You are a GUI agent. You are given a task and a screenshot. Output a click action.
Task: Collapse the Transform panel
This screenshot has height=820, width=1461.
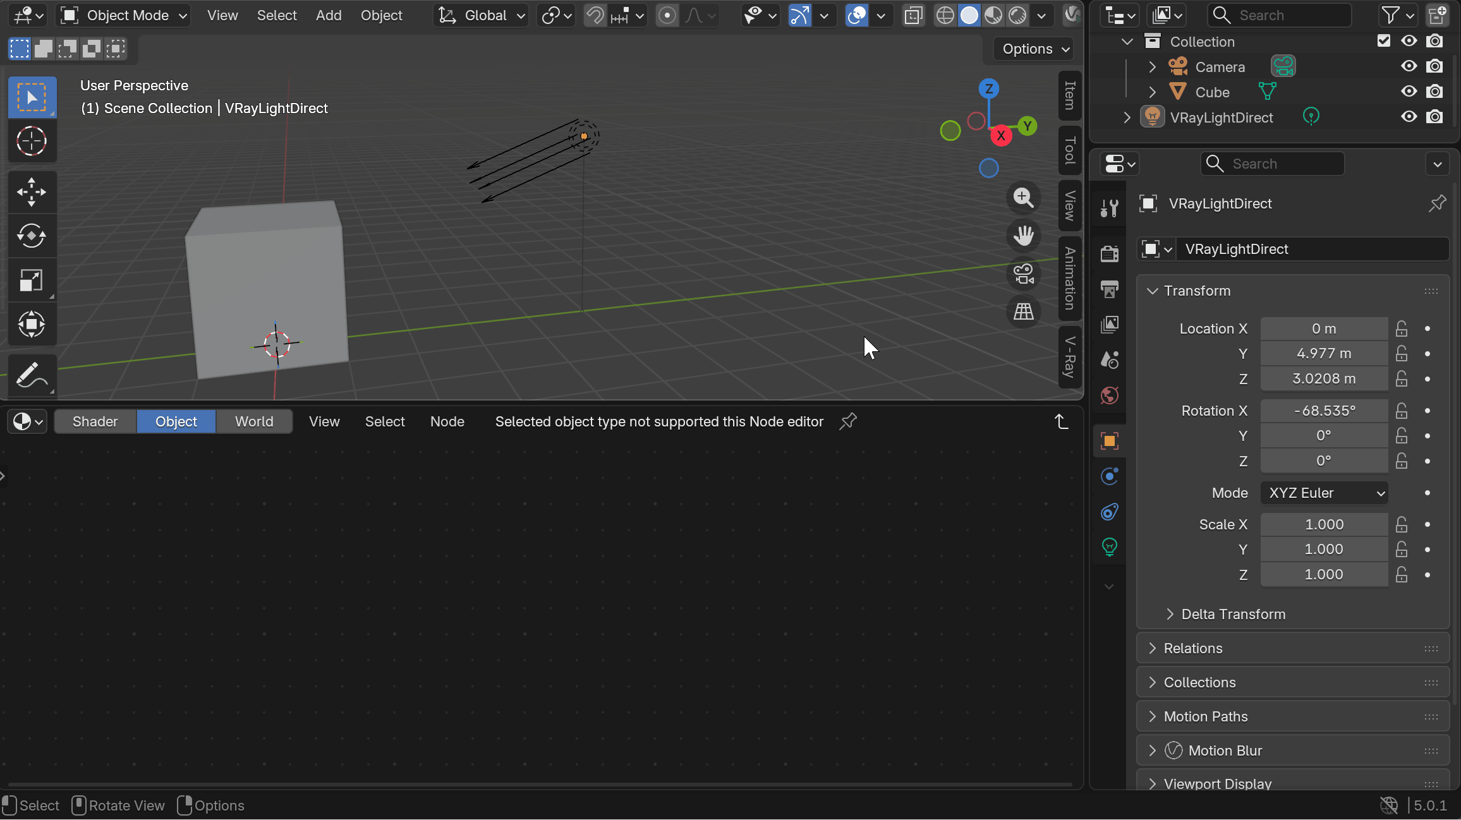click(1152, 291)
